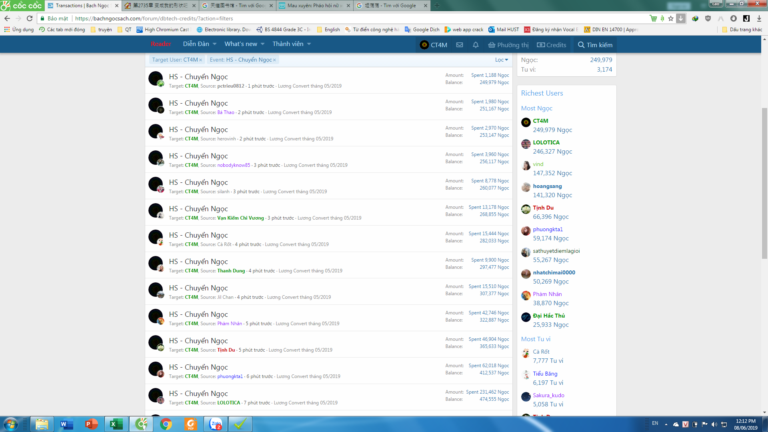Open the alerts bell icon
The image size is (768, 432).
(x=476, y=45)
